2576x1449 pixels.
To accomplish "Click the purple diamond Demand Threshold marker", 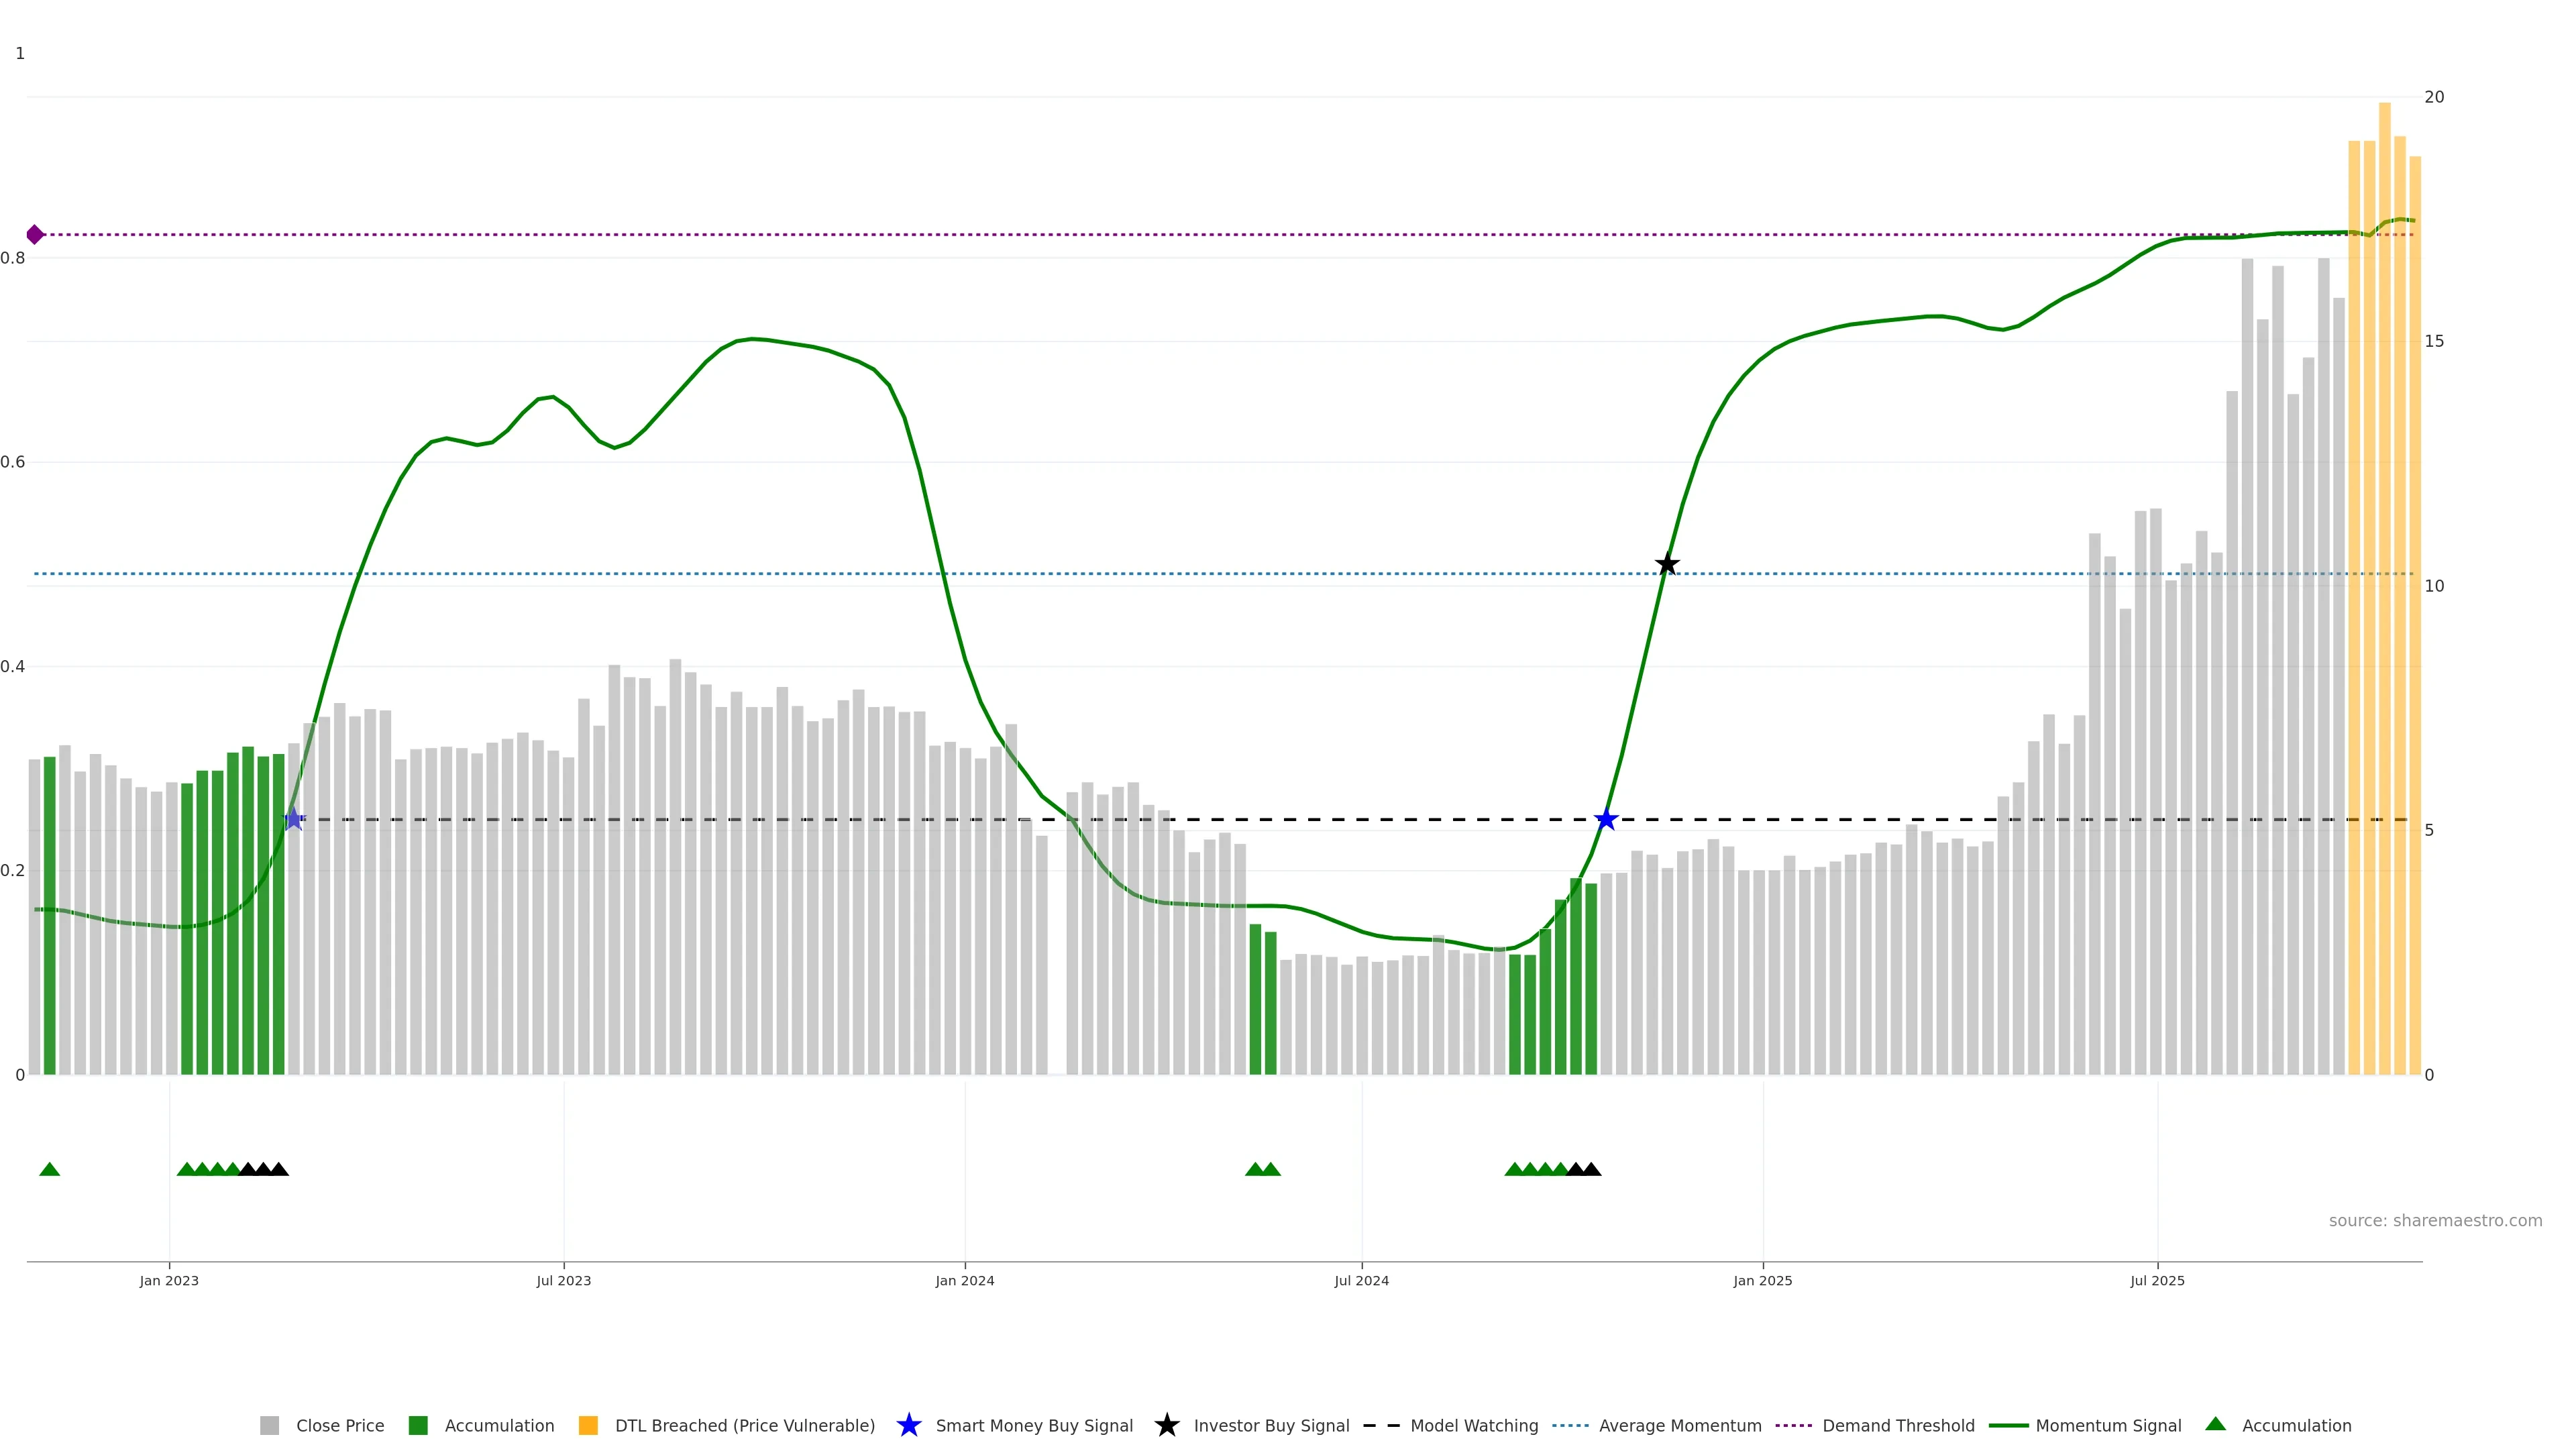I will click(x=35, y=235).
